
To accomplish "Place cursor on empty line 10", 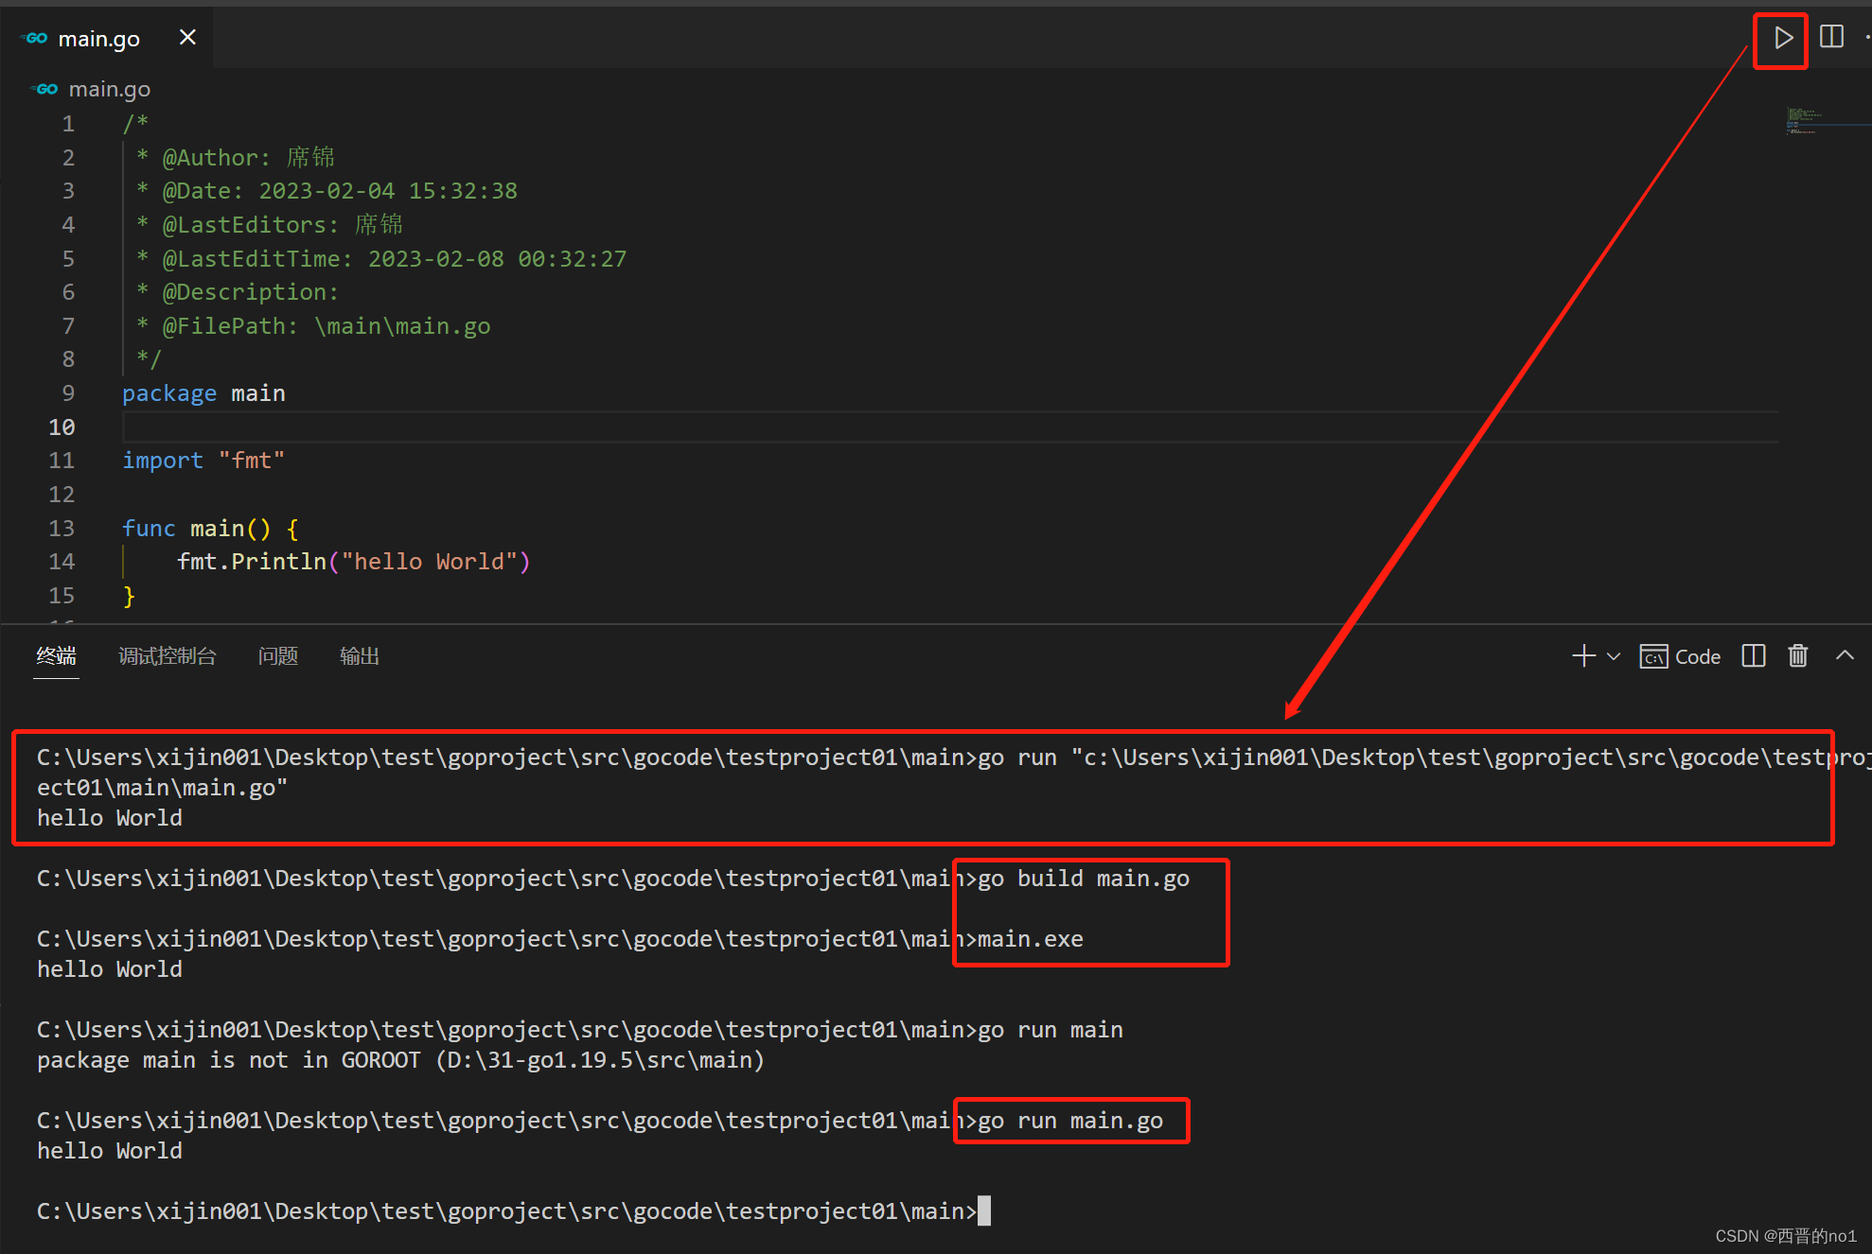I will [x=568, y=427].
